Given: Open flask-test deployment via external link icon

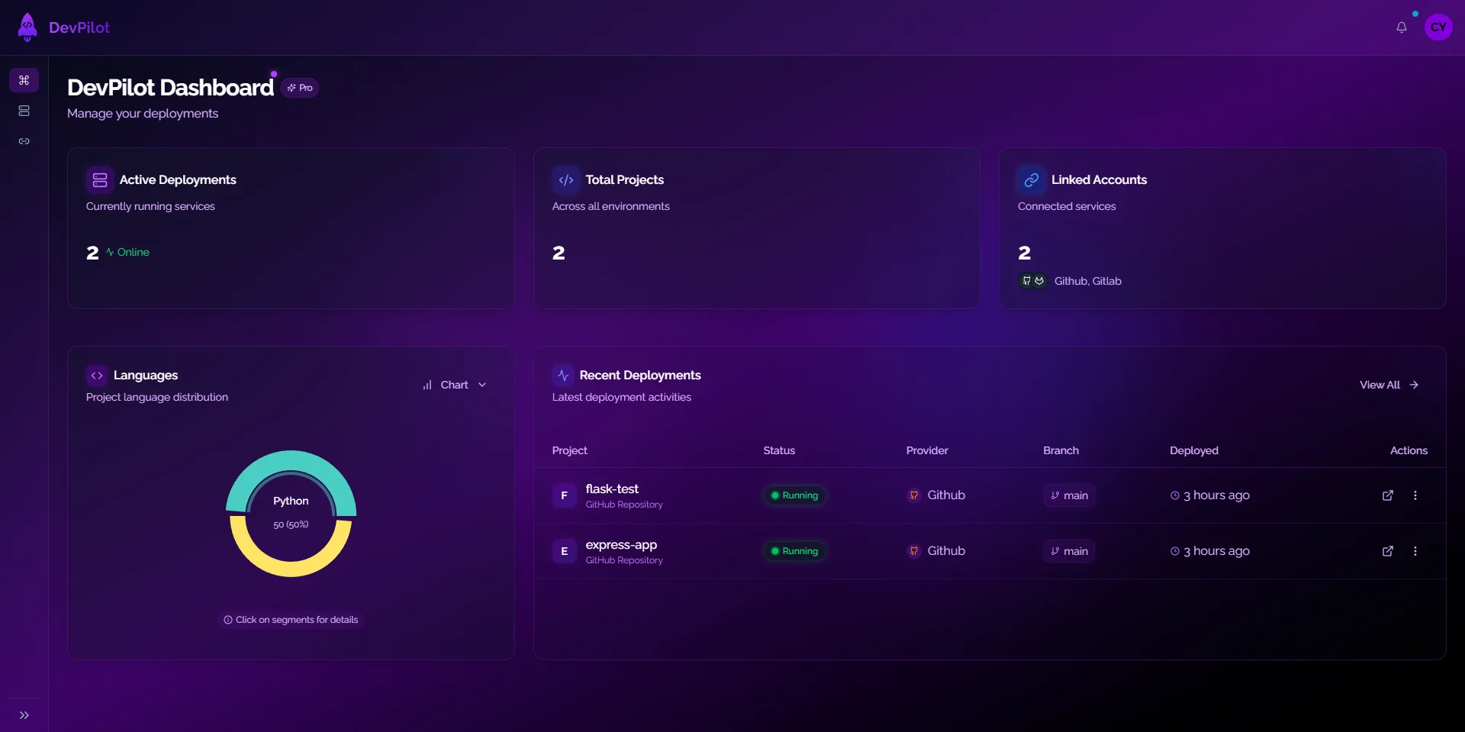Looking at the screenshot, I should 1387,495.
